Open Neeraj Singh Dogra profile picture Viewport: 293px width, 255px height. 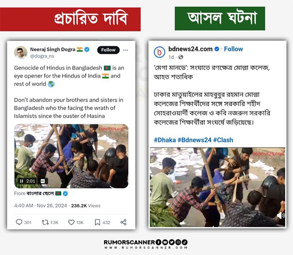21,52
